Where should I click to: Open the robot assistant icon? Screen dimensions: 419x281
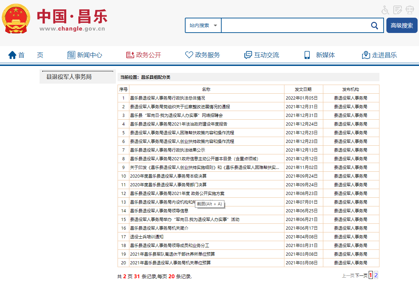(x=410, y=10)
